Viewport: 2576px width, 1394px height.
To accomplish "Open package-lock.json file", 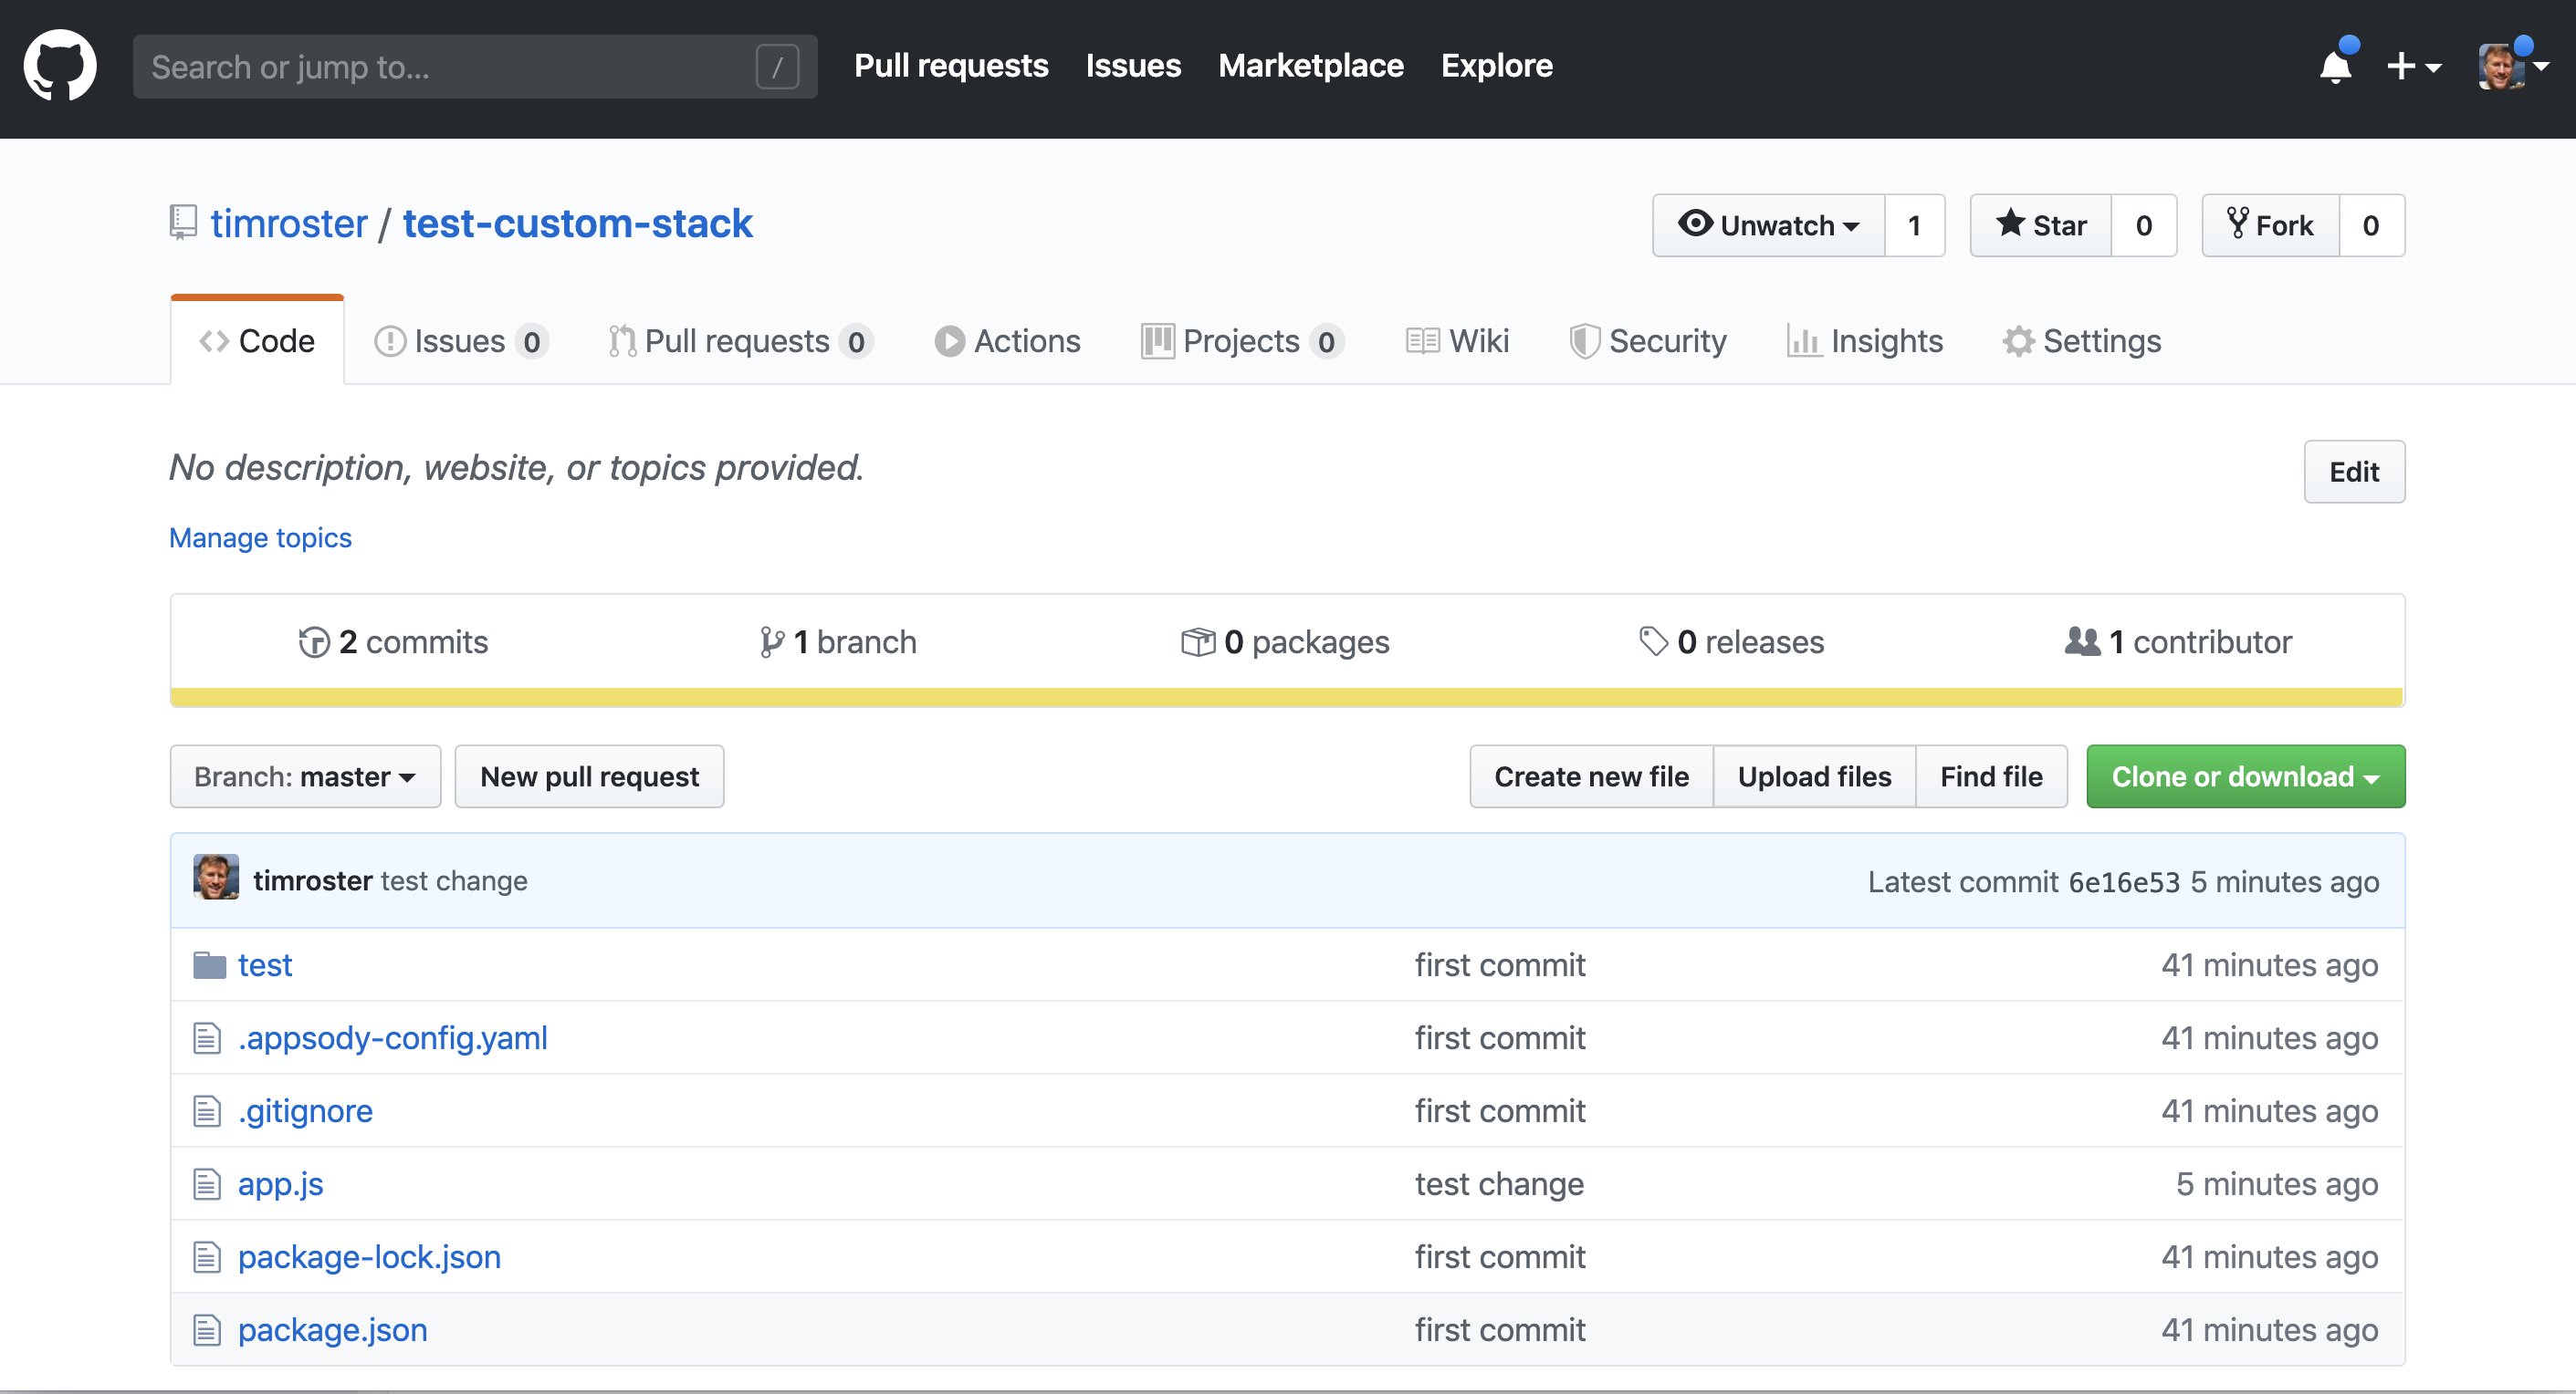I will pos(369,1257).
